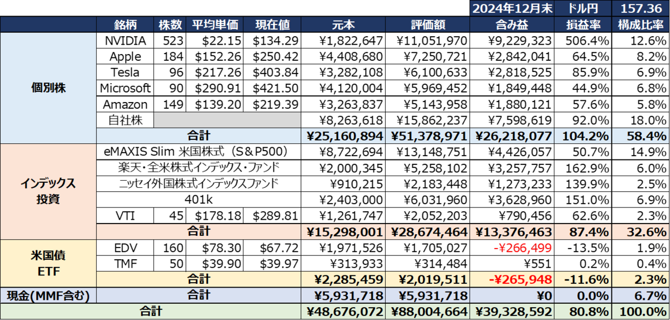The image size is (670, 320).
Task: Select the eMAXIS Slim 米国株式 row name
Action: [x=199, y=152]
